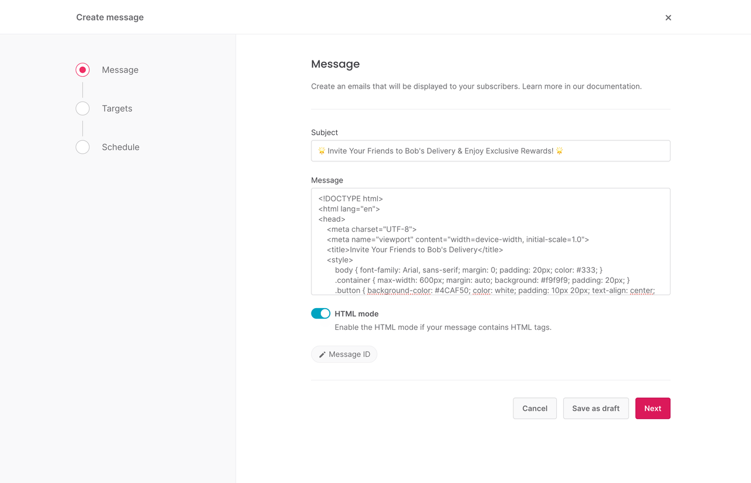Image resolution: width=751 pixels, height=483 pixels.
Task: Click the star emoji starting the subject
Action: (322, 151)
